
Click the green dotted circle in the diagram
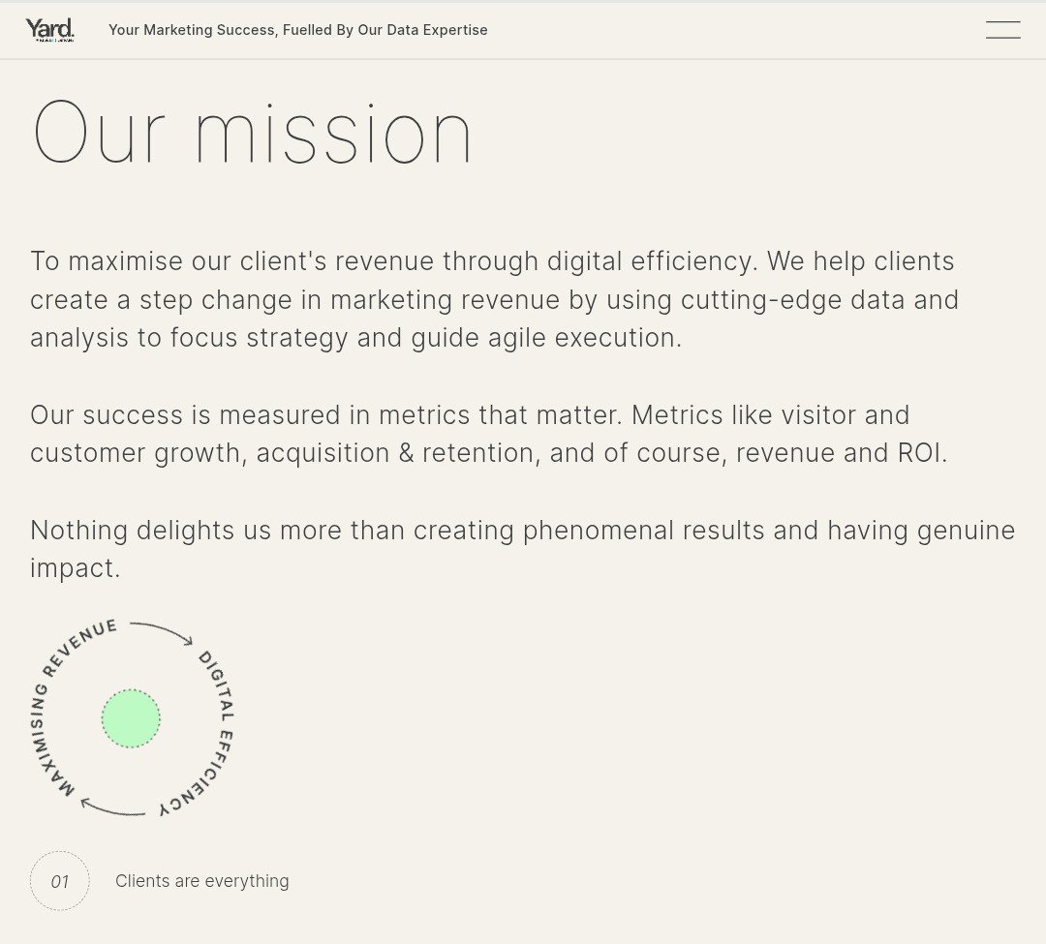click(131, 718)
